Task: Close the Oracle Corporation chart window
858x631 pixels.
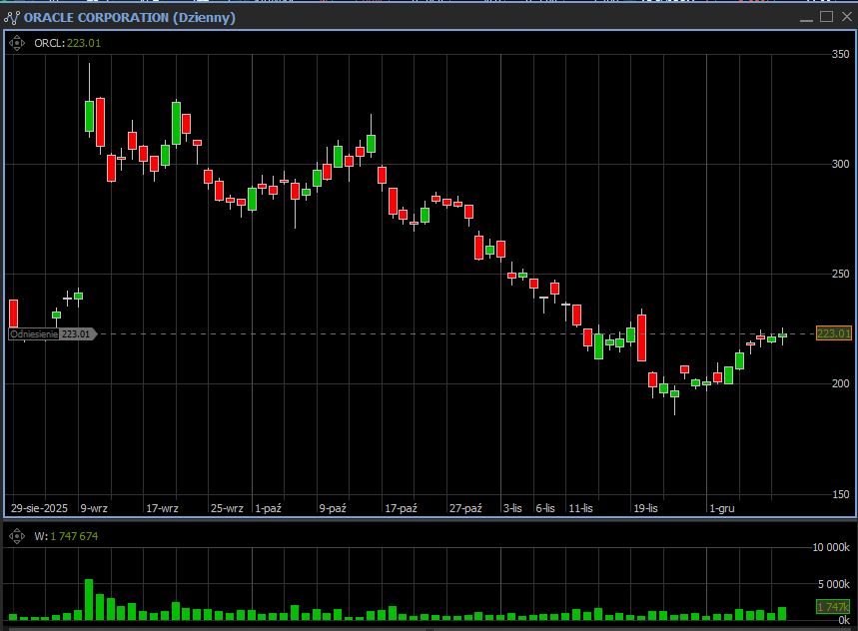Action: pyautogui.click(x=845, y=17)
